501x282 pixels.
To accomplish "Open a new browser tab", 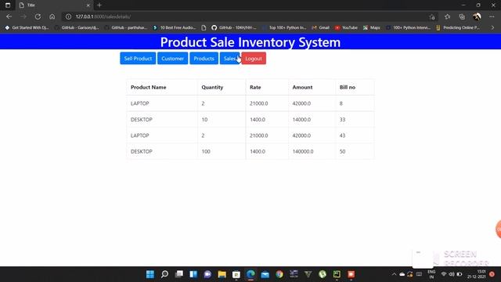I will coord(99,5).
